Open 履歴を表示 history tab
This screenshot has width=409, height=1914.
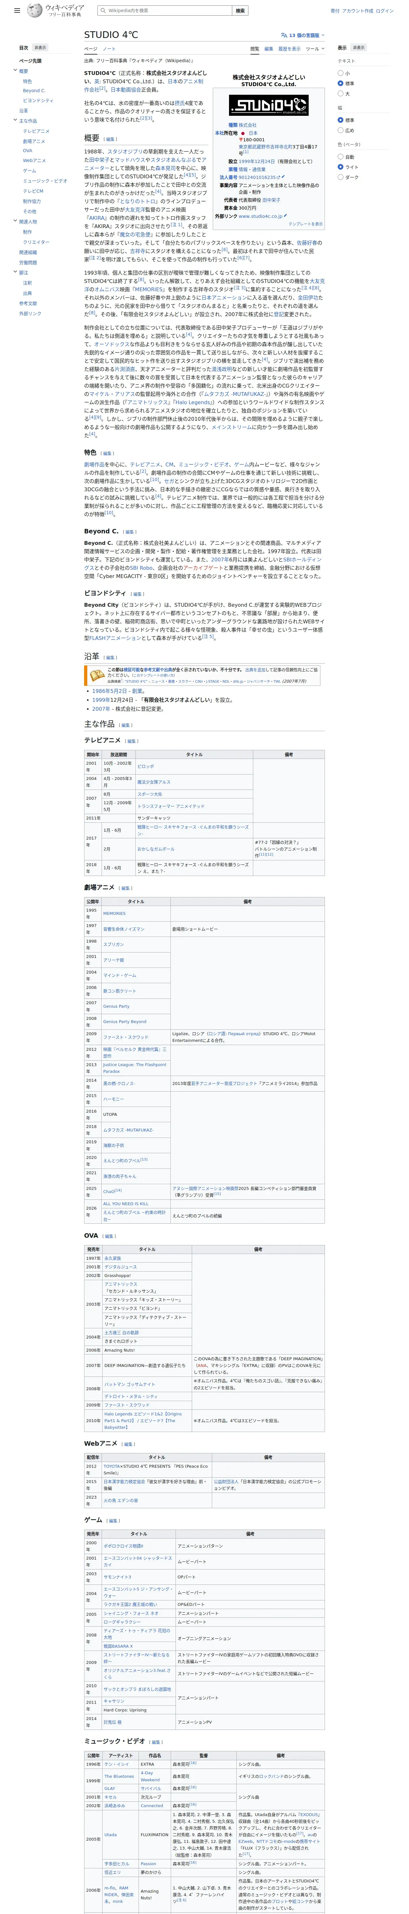point(290,49)
